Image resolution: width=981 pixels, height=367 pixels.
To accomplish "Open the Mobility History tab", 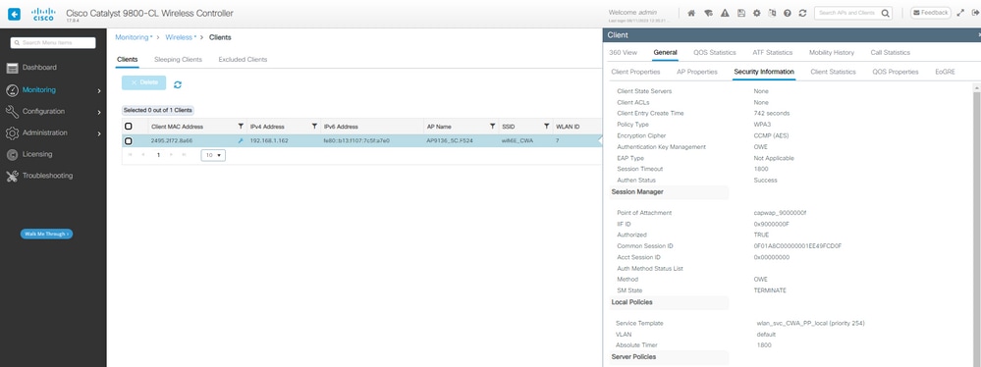I will (x=832, y=53).
